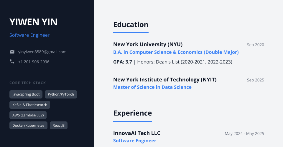Click New York University (NYU) entry title
The width and height of the screenshot is (283, 147).
[148, 44]
